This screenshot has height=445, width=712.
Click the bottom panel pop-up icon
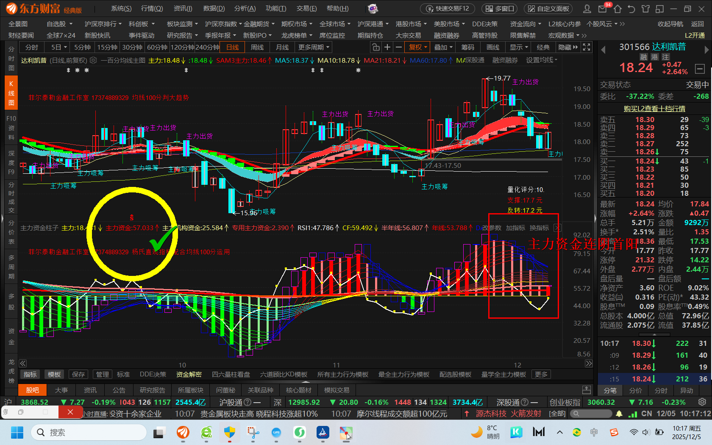(587, 390)
